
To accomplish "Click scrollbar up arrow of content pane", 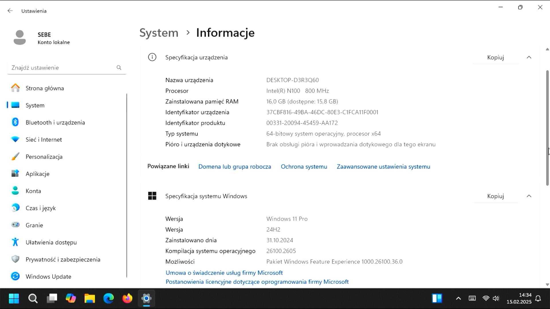I will pyautogui.click(x=547, y=49).
